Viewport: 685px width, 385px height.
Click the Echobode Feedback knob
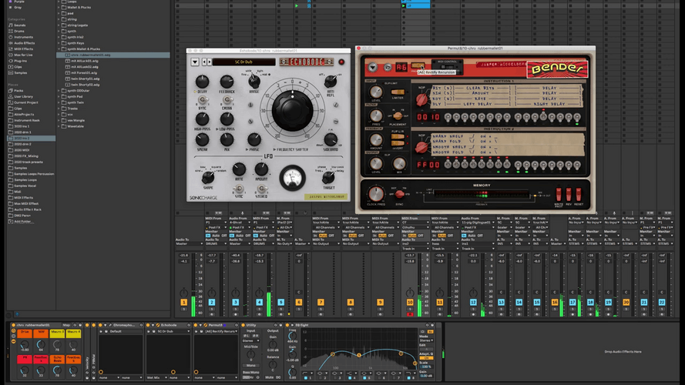(227, 82)
